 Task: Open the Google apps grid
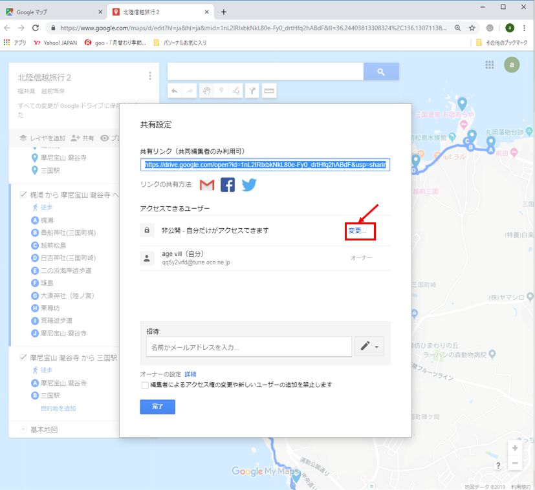pyautogui.click(x=490, y=65)
